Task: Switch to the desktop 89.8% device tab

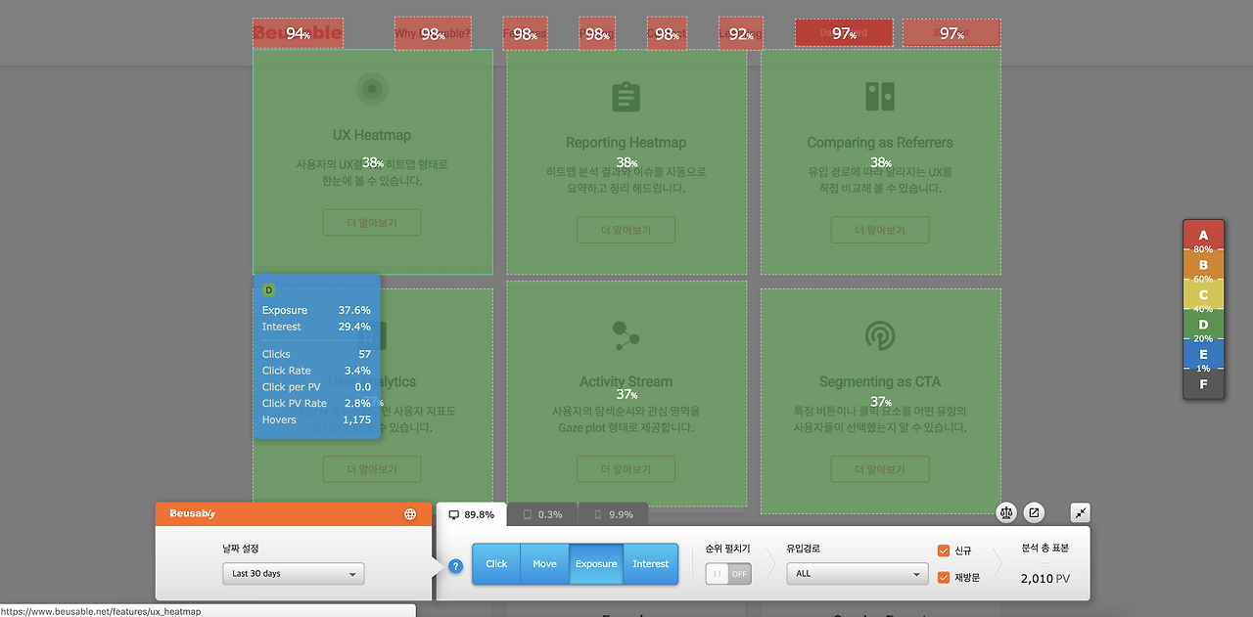Action: [471, 514]
